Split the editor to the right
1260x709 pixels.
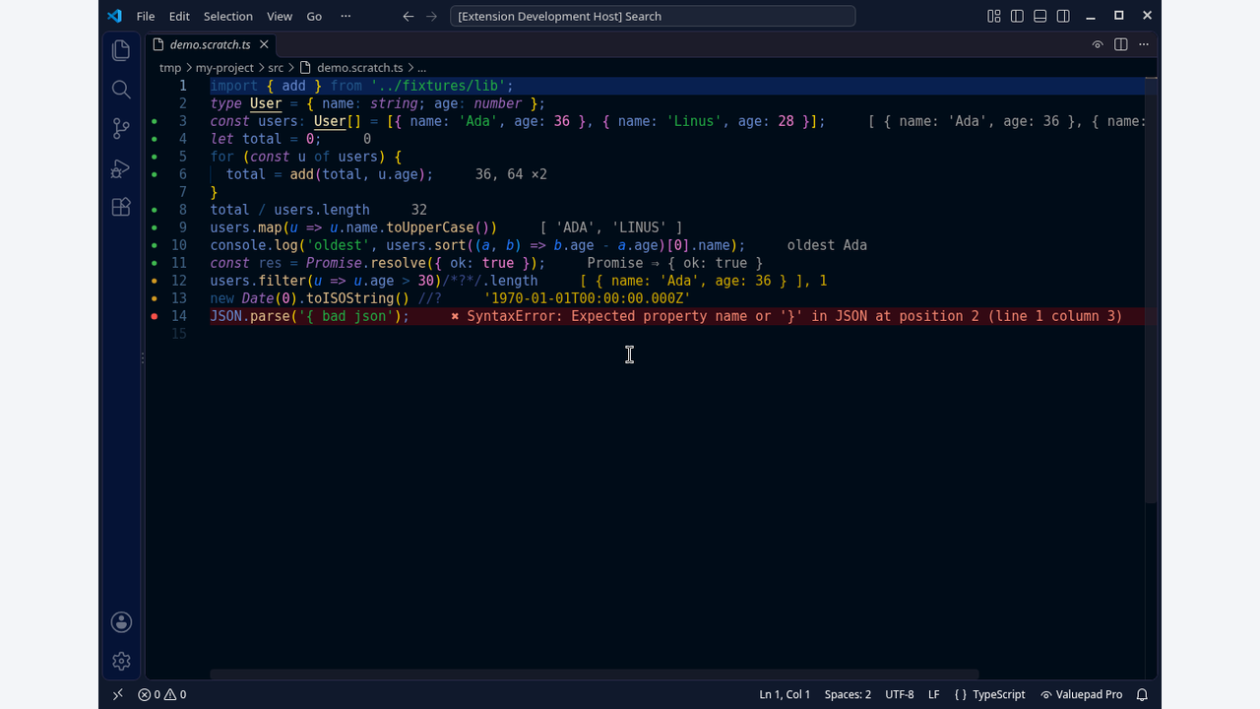coord(1120,44)
